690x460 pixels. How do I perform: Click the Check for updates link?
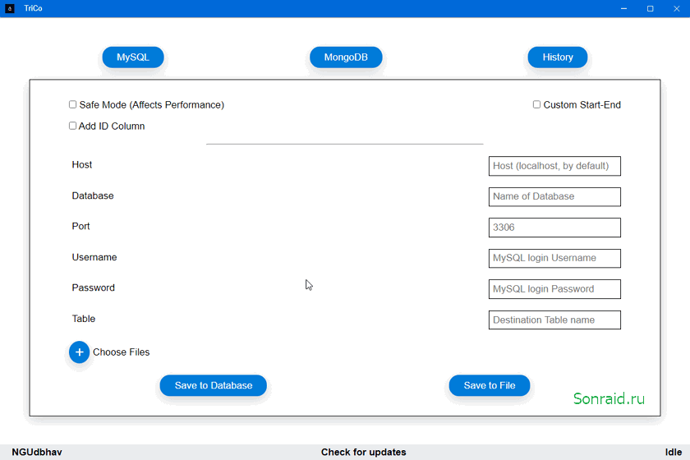pos(363,452)
